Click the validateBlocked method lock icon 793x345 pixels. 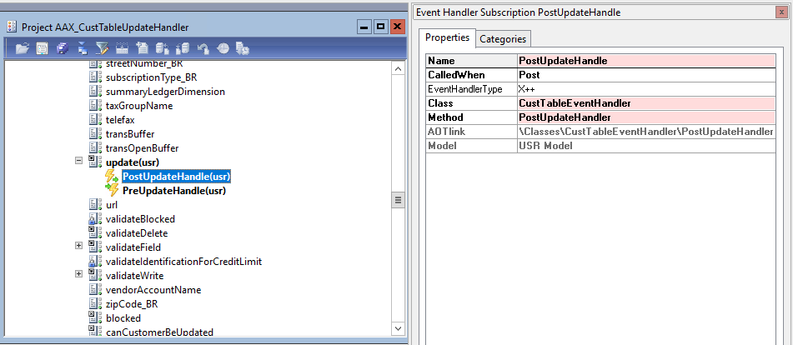pos(95,219)
